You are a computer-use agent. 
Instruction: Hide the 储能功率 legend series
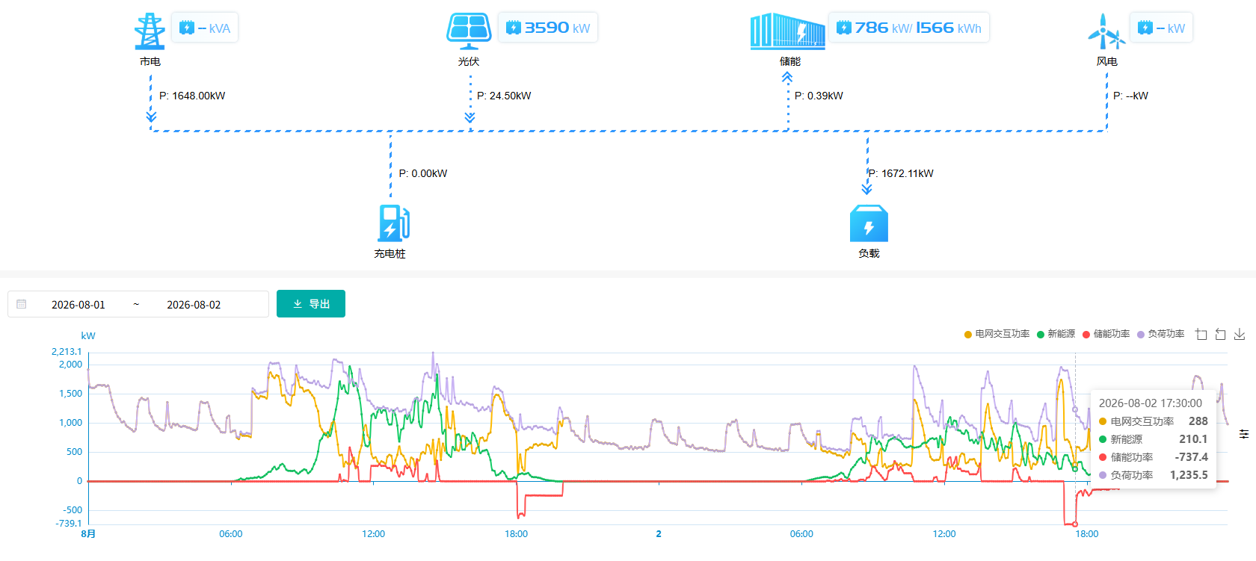pyautogui.click(x=1106, y=334)
